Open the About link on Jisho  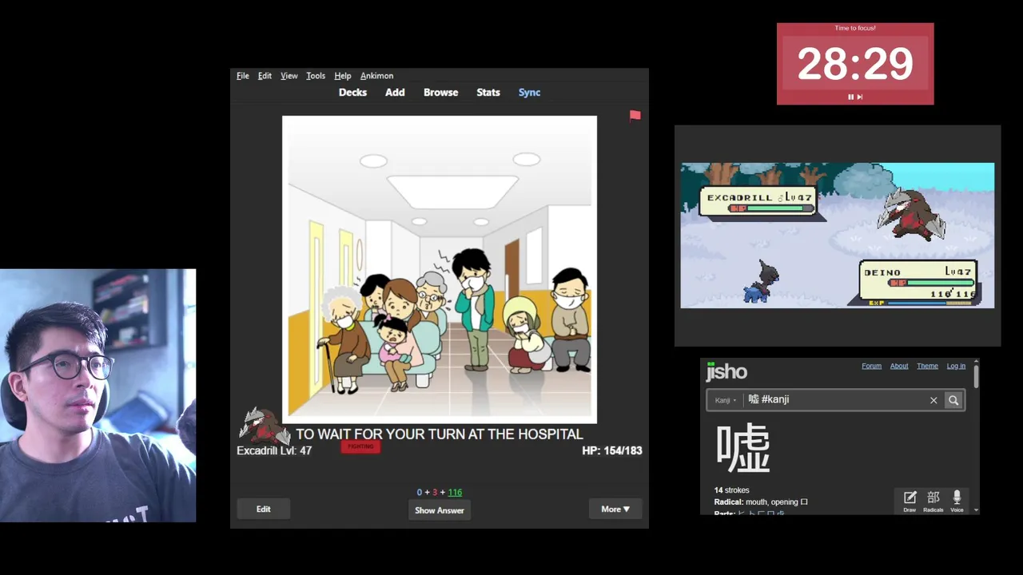tap(899, 367)
